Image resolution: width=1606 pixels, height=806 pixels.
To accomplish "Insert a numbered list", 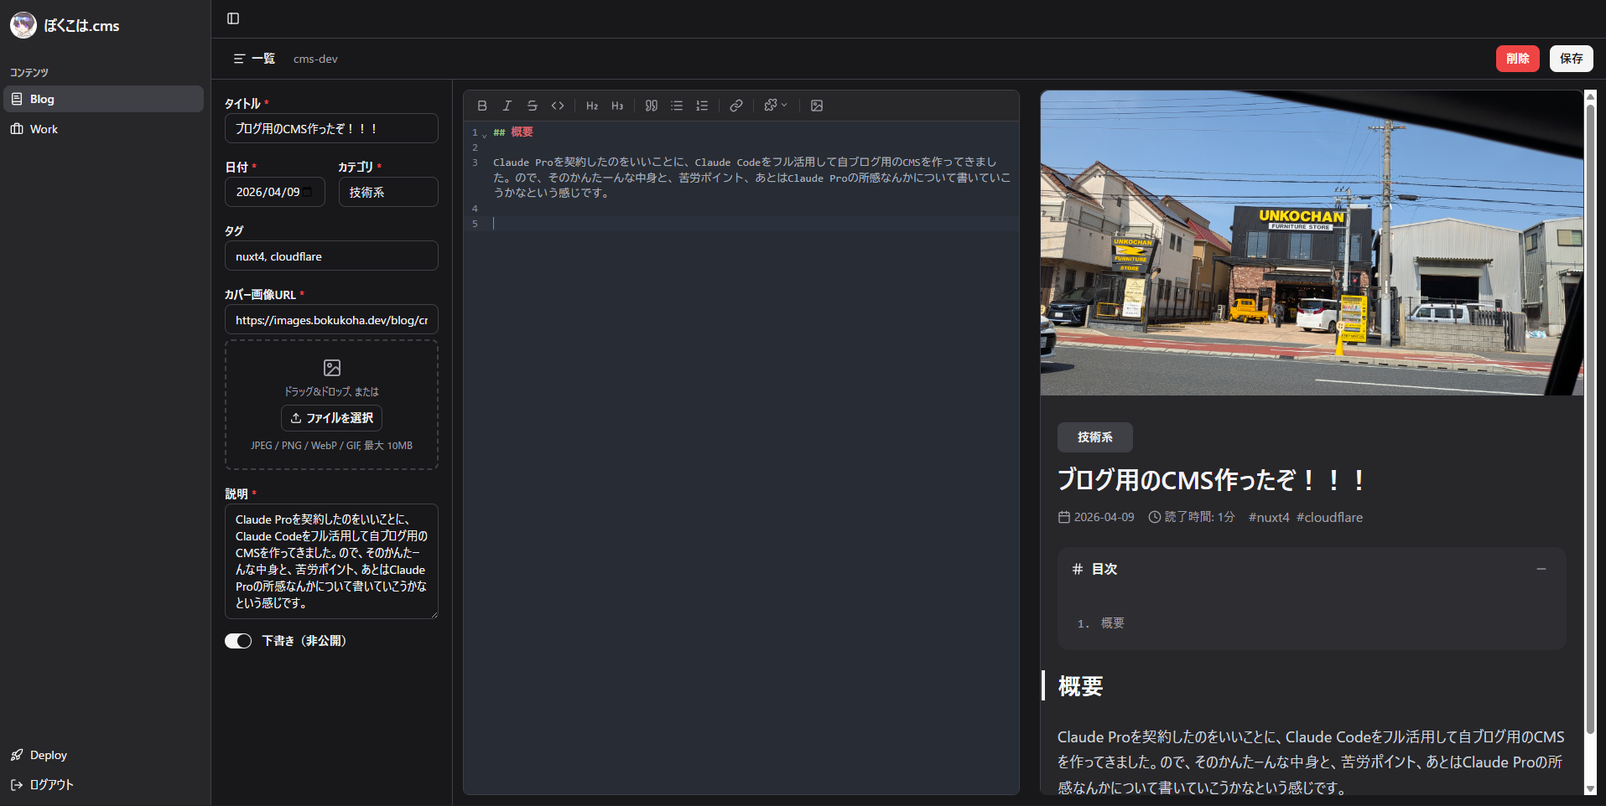I will (x=702, y=106).
